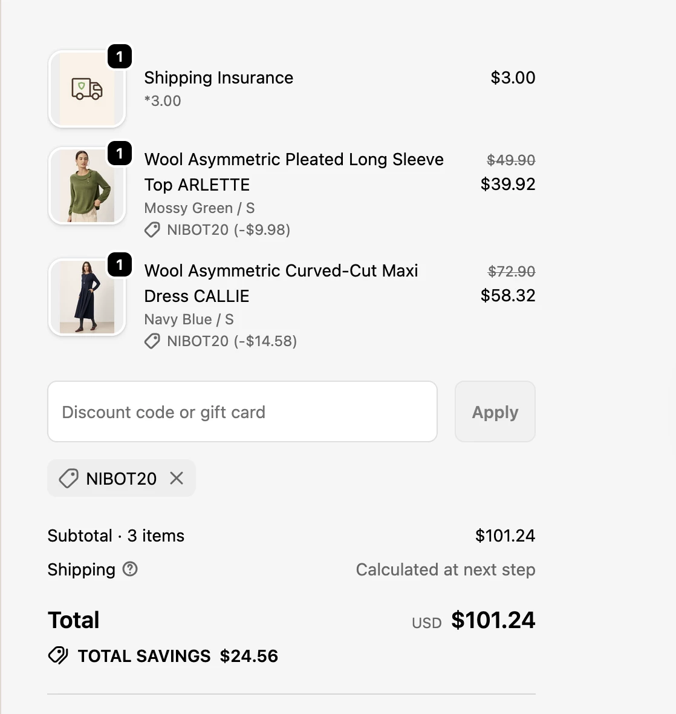Image resolution: width=676 pixels, height=714 pixels.
Task: Click the Calculated at next step text
Action: [445, 569]
